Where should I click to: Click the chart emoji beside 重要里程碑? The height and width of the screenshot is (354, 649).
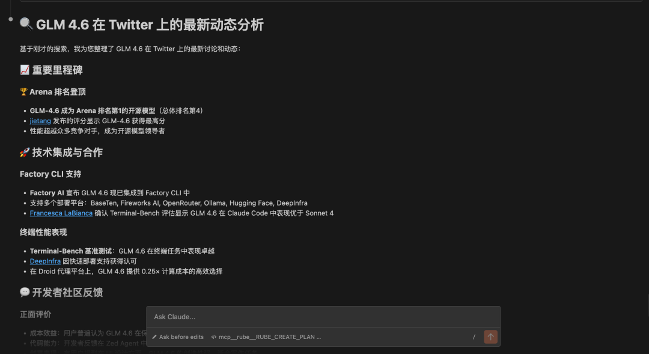tap(25, 70)
